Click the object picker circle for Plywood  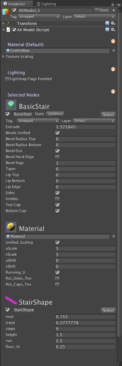tap(114, 236)
